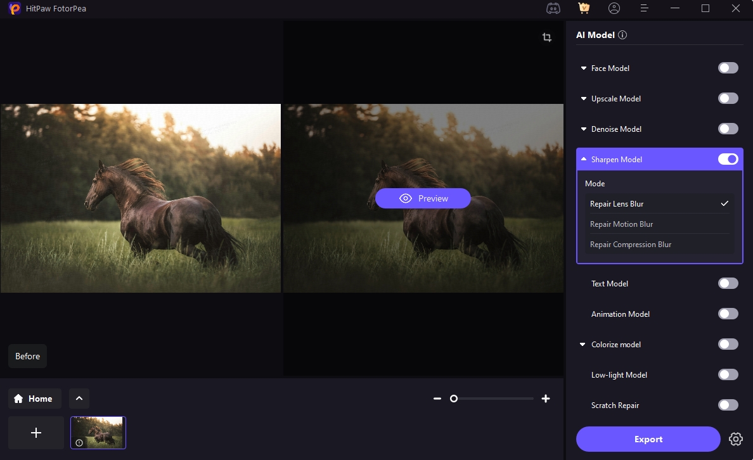Select Repair Lens Blur mode

pos(659,203)
